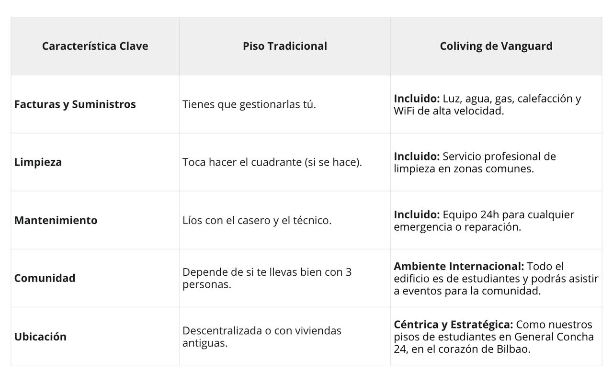Screen dimensions: 613x383
Task: Select the text 'emergencia o reparación'
Action: tap(457, 227)
